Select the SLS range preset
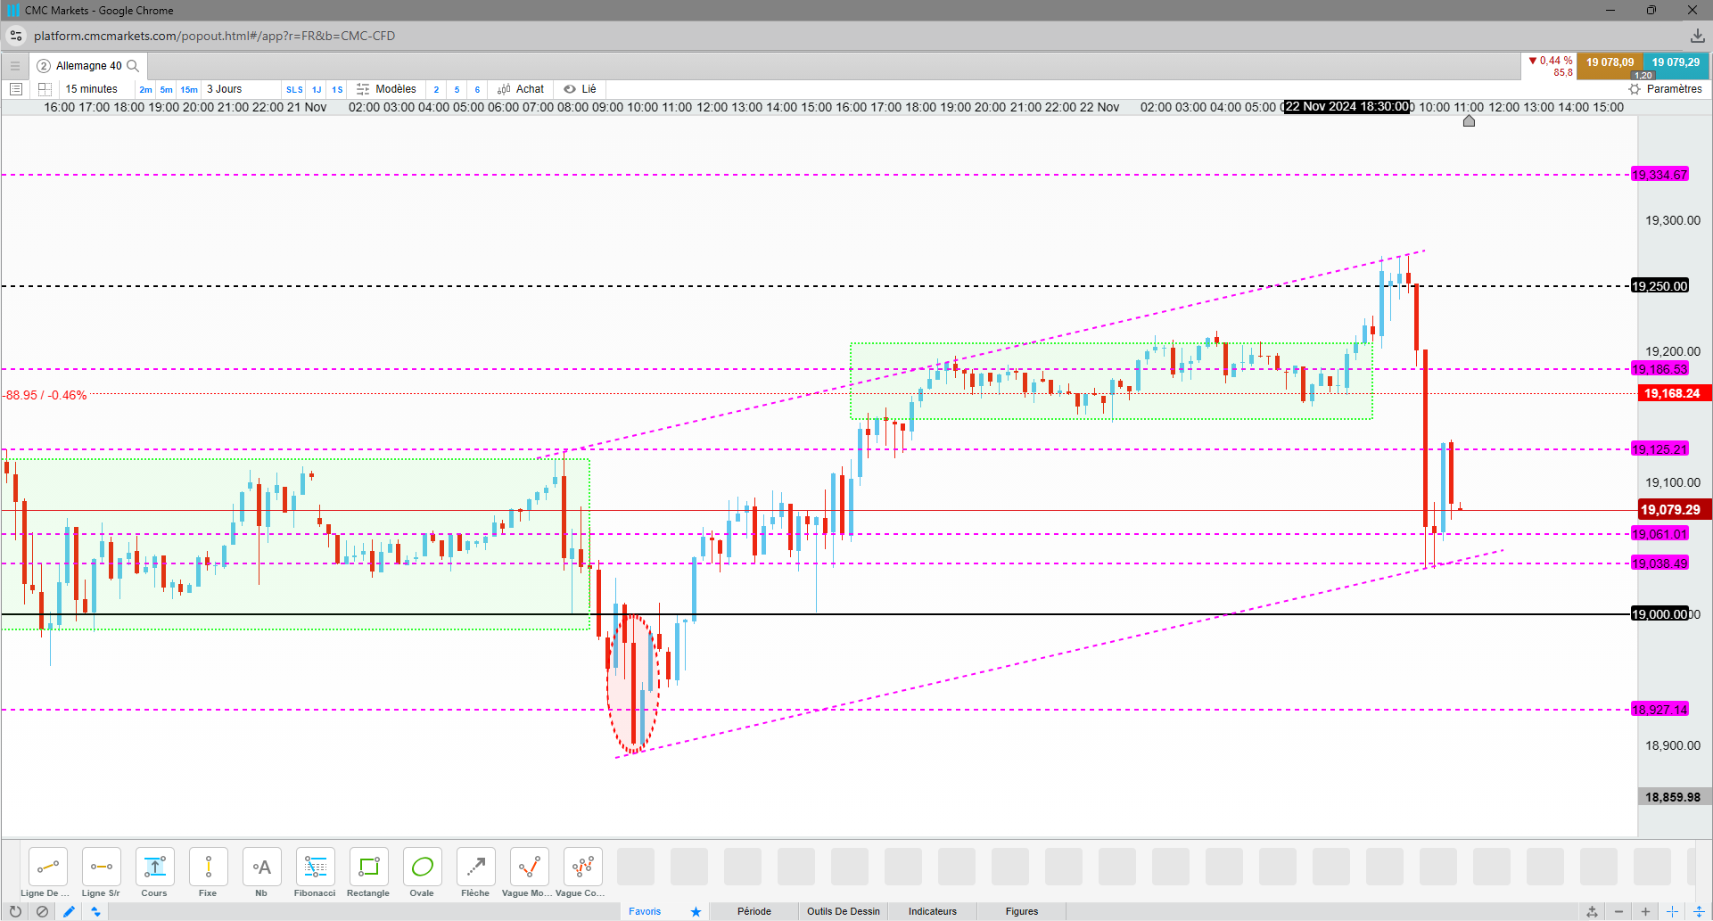This screenshot has height=921, width=1713. click(x=294, y=90)
